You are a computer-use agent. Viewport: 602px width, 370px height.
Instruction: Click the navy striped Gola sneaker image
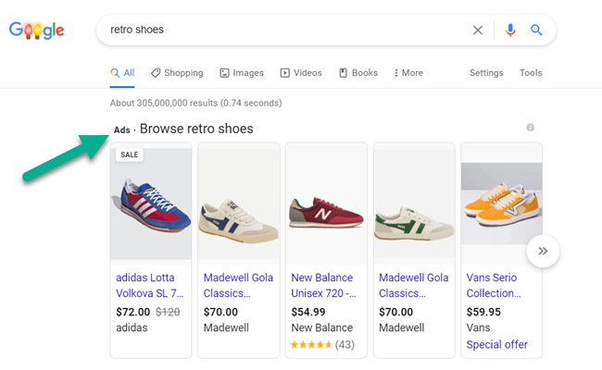[x=238, y=204]
